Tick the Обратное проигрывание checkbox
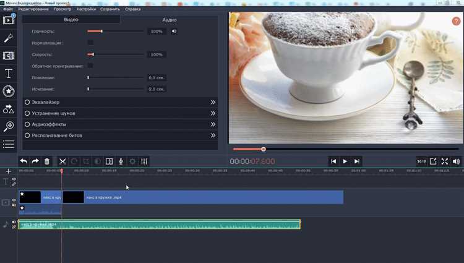Image resolution: width=464 pixels, height=263 pixels. [90, 66]
